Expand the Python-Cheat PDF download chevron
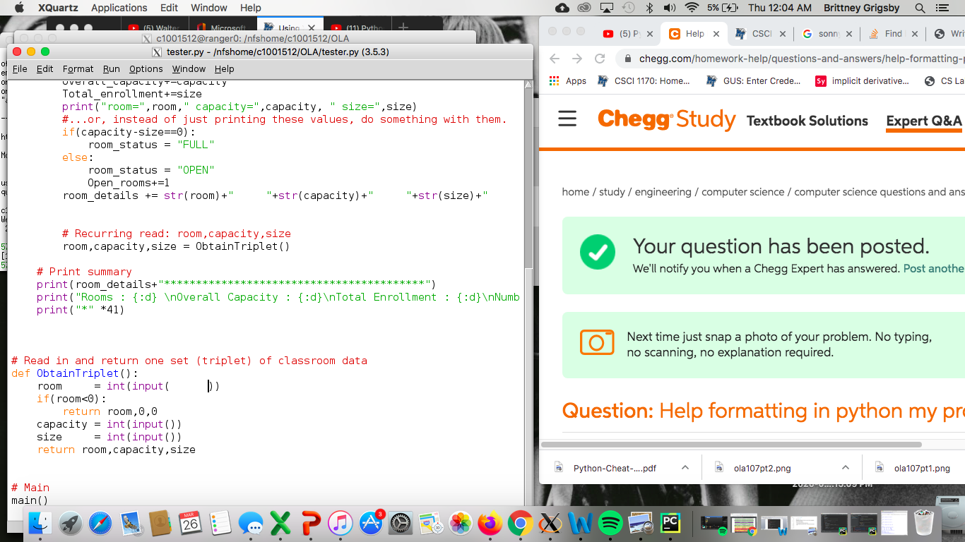This screenshot has width=965, height=542. (x=685, y=466)
